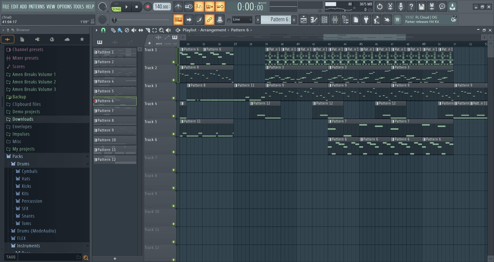Click the Browser search field
The width and height of the screenshot is (494, 262).
click(x=50, y=257)
